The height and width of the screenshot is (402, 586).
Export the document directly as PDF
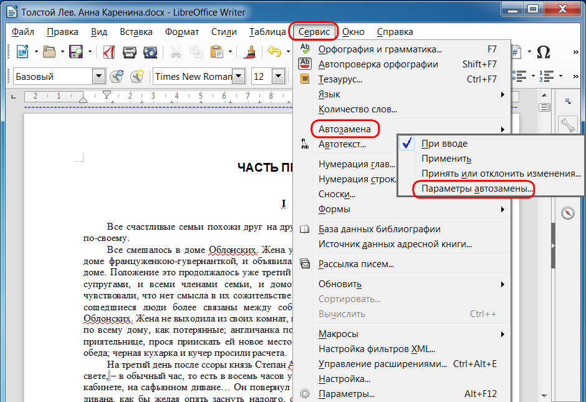point(108,52)
